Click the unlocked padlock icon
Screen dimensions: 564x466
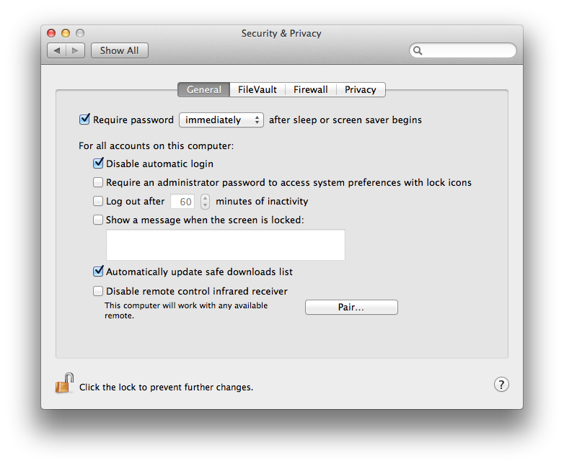tap(65, 383)
